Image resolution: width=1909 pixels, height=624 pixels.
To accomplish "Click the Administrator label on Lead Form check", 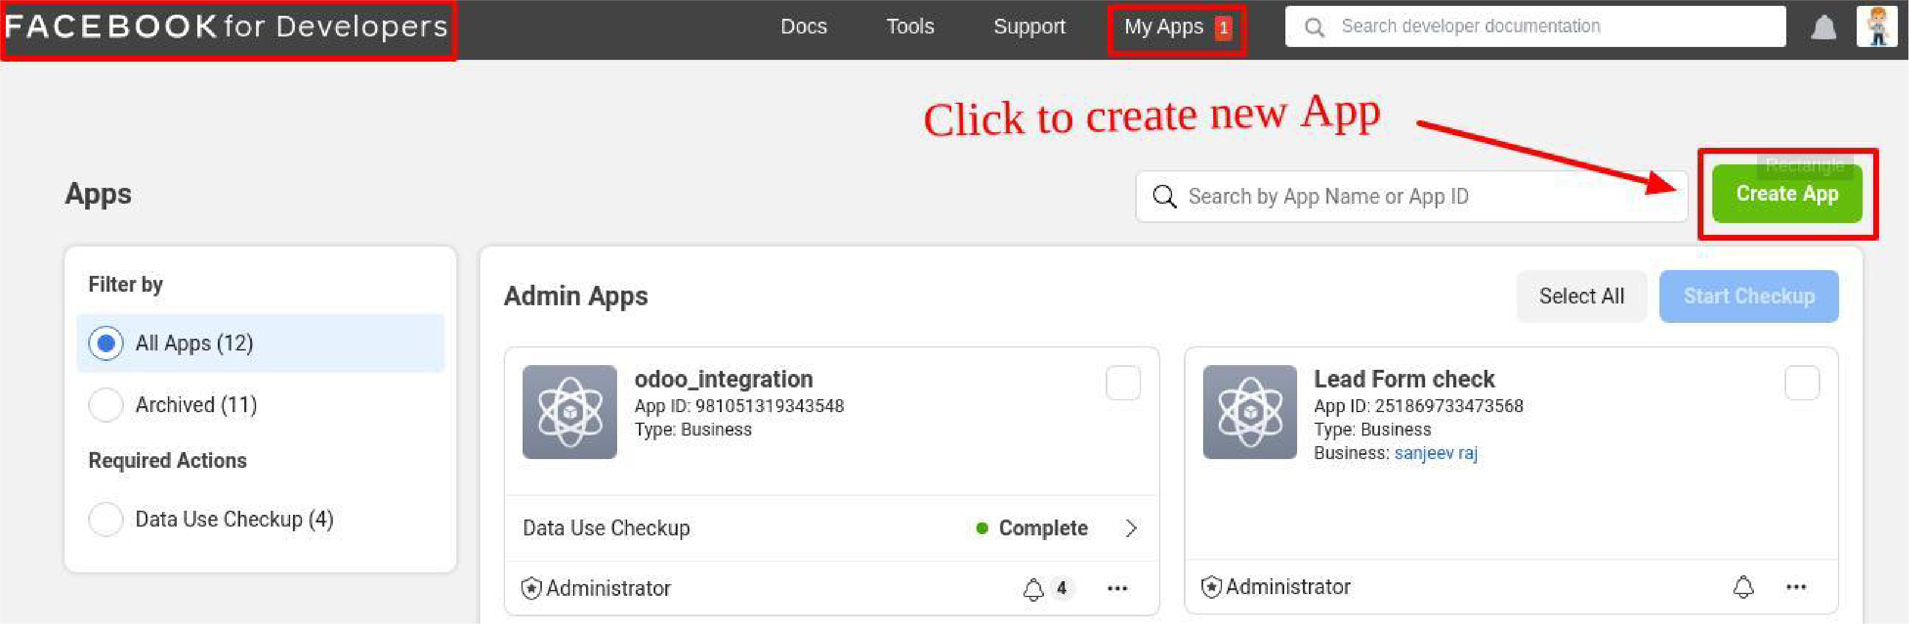I will click(x=1287, y=587).
